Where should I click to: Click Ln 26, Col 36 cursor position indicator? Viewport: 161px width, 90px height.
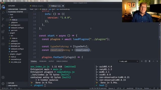[98, 88]
